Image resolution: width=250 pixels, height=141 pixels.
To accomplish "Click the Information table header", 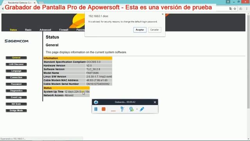I will (78, 58).
